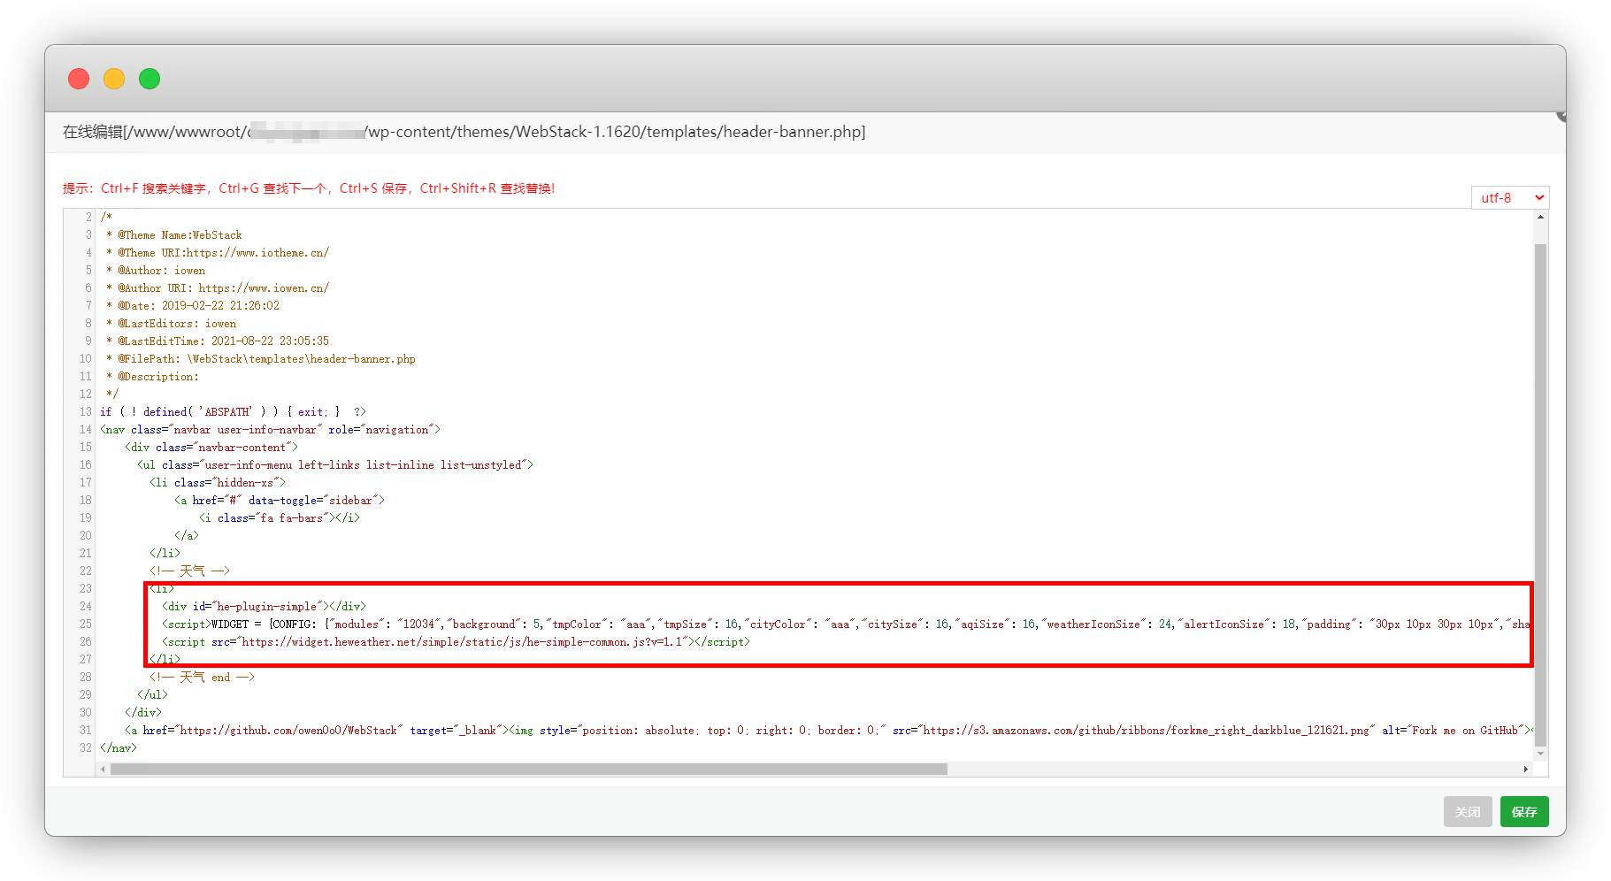The height and width of the screenshot is (881, 1611).
Task: Open the utf-8 encoding dropdown
Action: click(1509, 197)
